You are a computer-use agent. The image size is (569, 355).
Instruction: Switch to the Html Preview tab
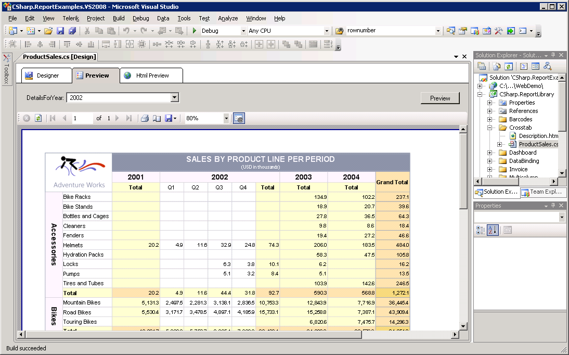tap(151, 75)
